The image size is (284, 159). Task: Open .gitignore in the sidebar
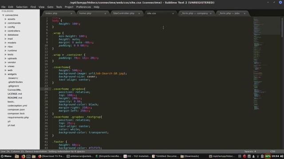click(13, 86)
